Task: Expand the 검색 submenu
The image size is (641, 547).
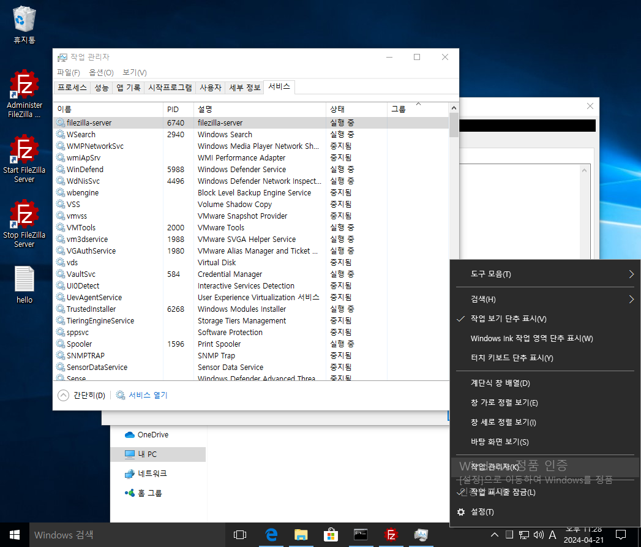Action: tap(545, 299)
